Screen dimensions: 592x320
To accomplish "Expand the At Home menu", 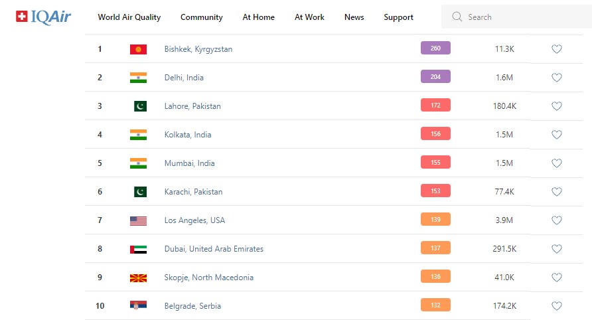I will tap(259, 17).
